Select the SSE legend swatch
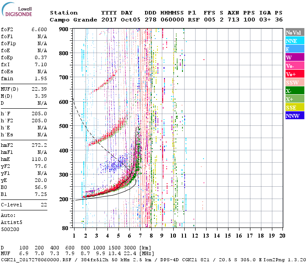The height and width of the screenshot is (263, 307). [x=295, y=107]
